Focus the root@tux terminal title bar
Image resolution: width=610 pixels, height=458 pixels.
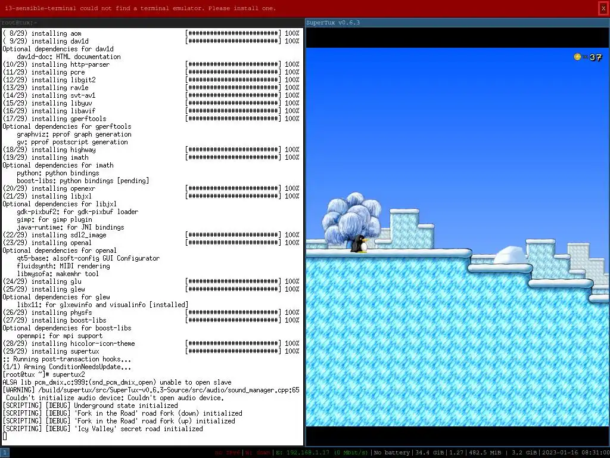[152, 23]
